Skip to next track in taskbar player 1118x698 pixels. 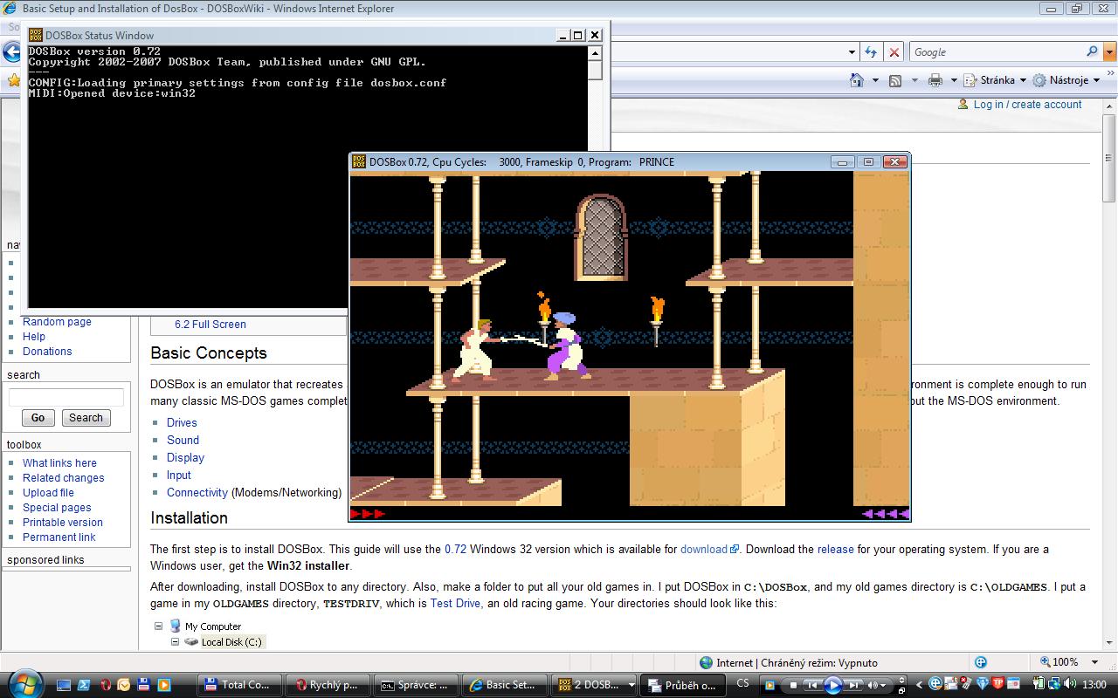click(853, 685)
